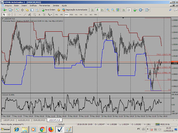178x133 pixels.
Task: Switch to W1 timeframe
Action: [91, 14]
